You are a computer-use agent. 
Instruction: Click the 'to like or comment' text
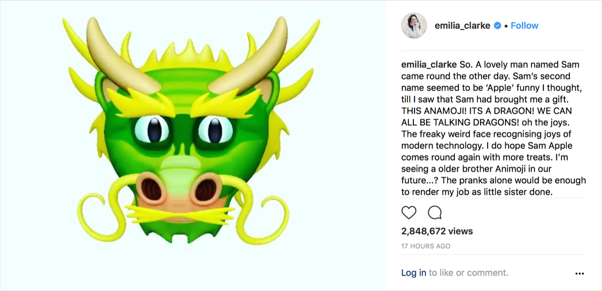pos(468,273)
